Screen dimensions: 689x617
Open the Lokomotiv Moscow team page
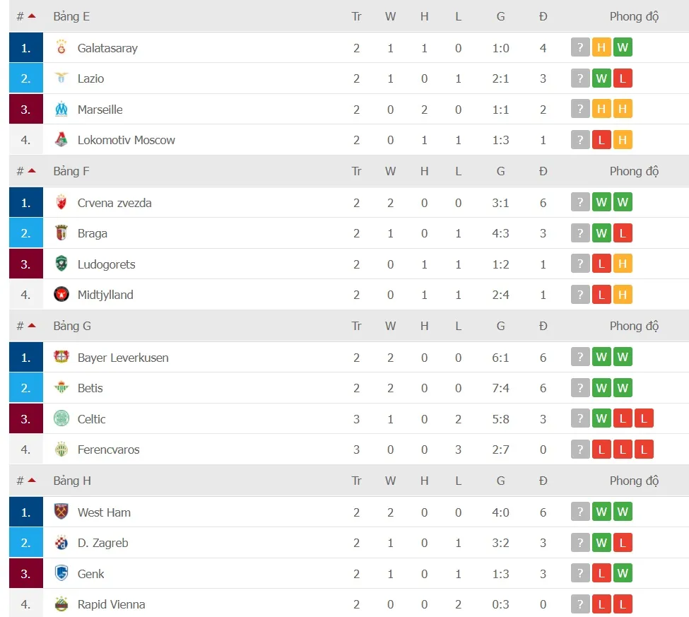126,140
